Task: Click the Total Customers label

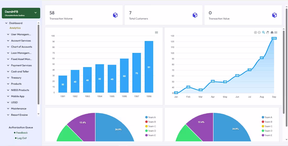Action: click(x=138, y=19)
